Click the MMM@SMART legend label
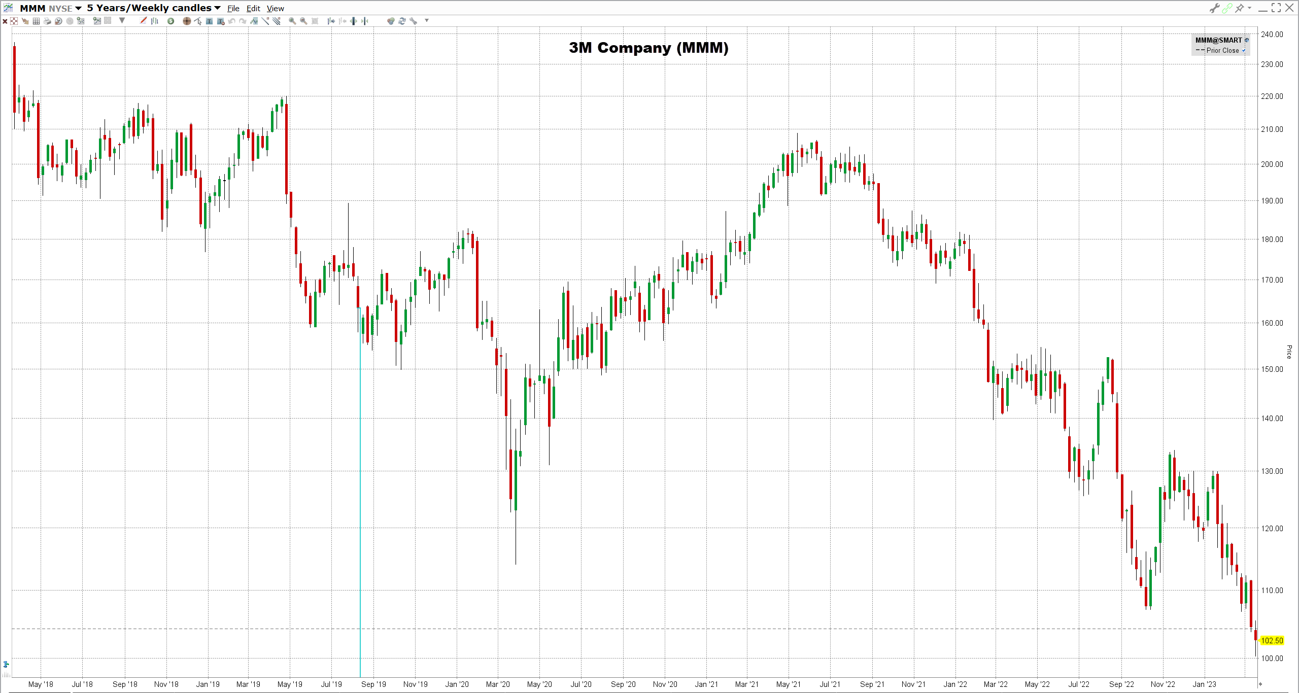1299x693 pixels. pos(1218,40)
